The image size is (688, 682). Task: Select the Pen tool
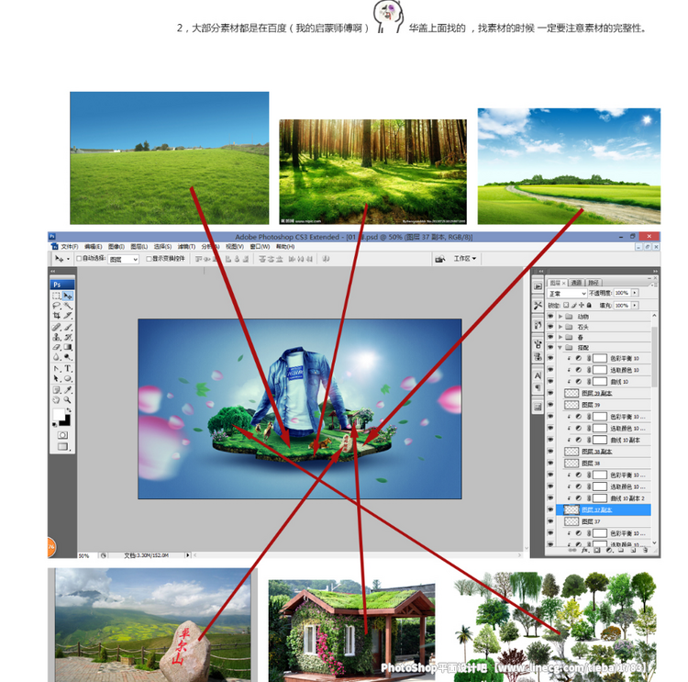point(57,368)
